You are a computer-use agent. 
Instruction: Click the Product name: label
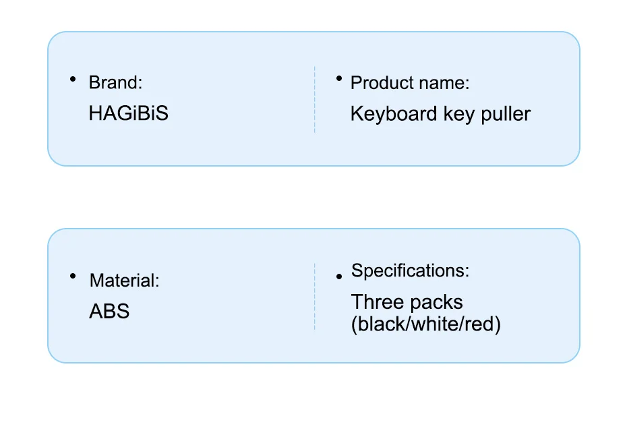click(410, 83)
